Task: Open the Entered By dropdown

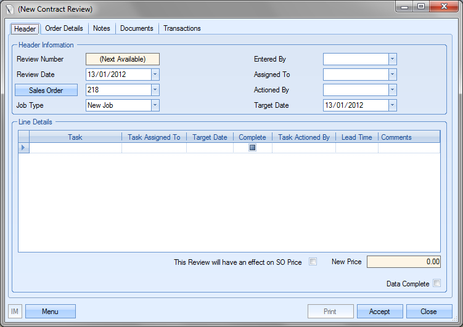Action: click(392, 59)
